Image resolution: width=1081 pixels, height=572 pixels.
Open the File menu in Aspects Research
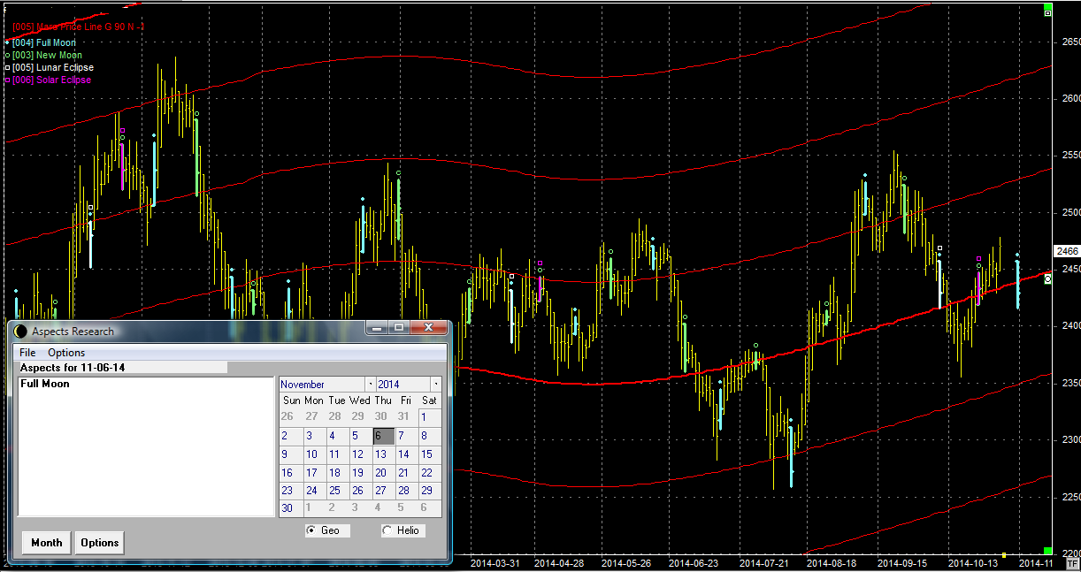tap(27, 353)
